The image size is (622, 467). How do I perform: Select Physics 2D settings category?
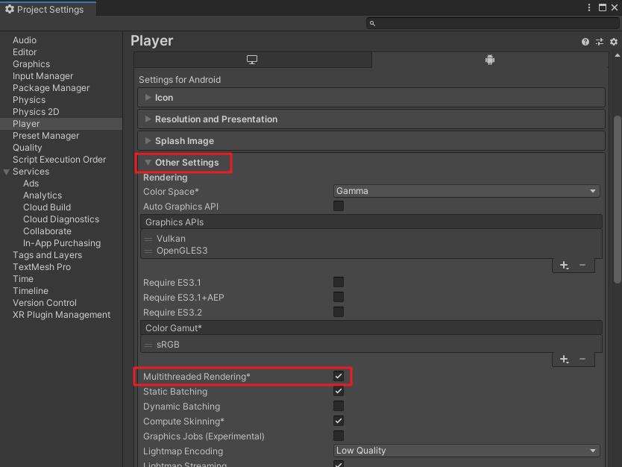click(36, 111)
